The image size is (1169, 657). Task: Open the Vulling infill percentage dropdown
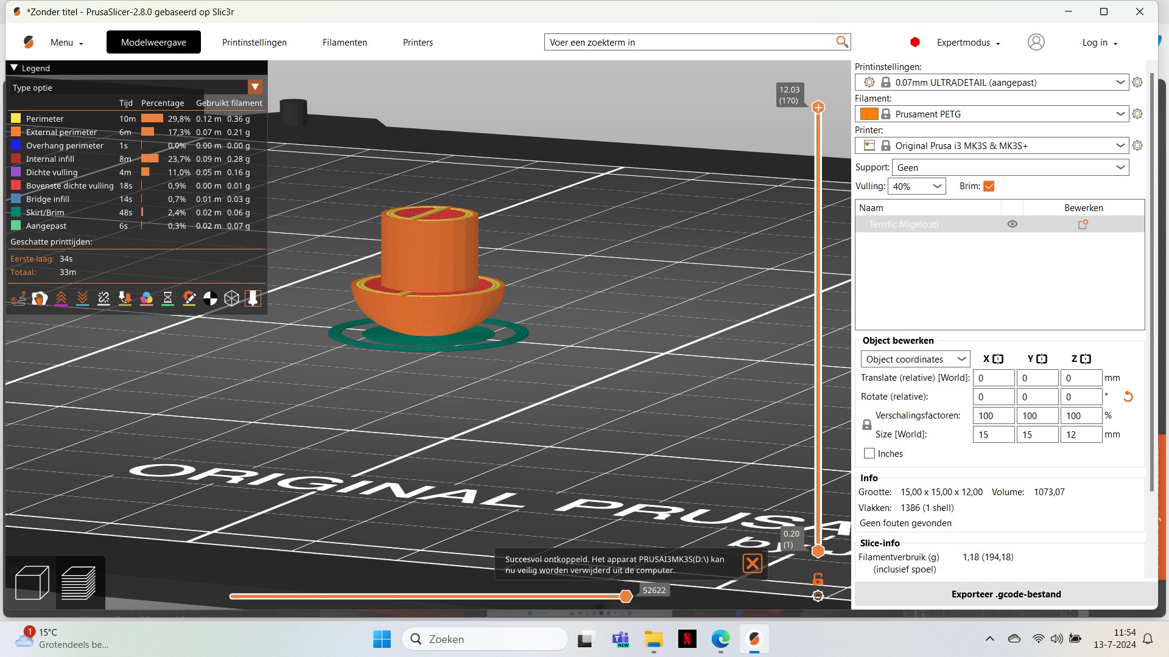pyautogui.click(x=917, y=186)
